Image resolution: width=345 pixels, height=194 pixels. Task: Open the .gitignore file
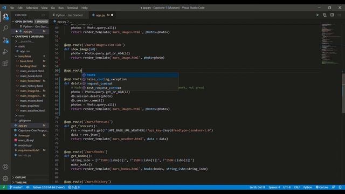(25, 121)
